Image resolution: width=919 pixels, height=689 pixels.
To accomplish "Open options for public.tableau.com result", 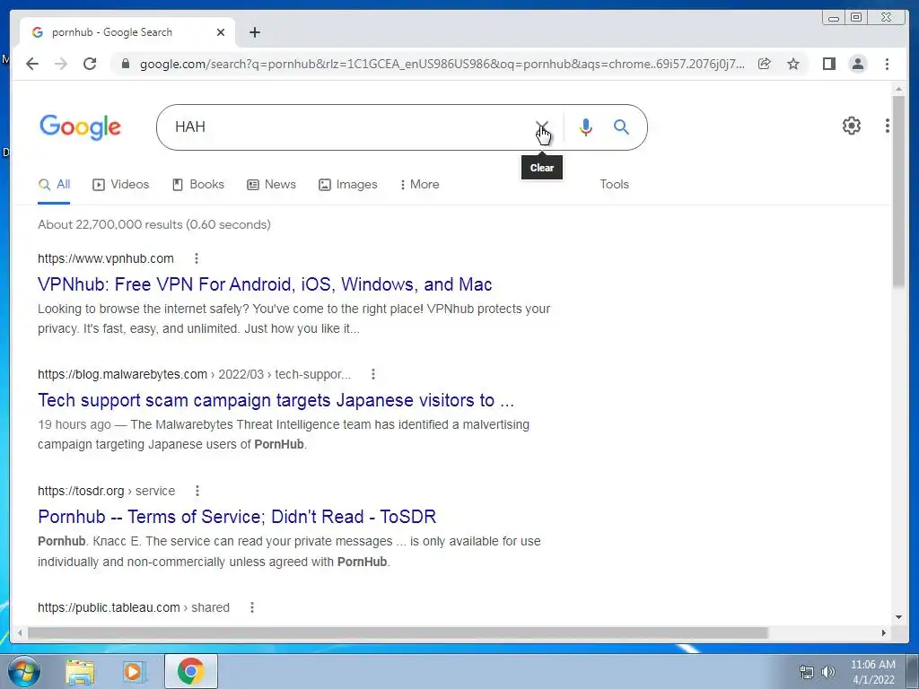I will [x=252, y=607].
